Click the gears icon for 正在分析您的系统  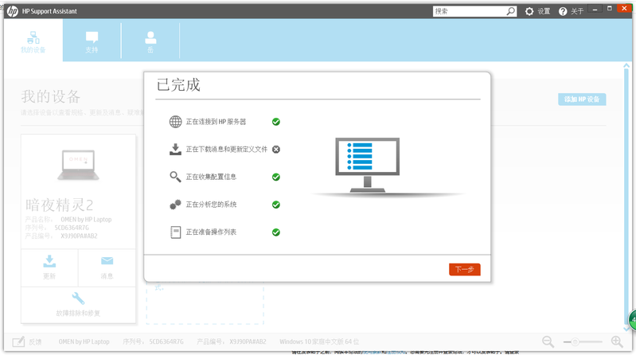pyautogui.click(x=175, y=205)
